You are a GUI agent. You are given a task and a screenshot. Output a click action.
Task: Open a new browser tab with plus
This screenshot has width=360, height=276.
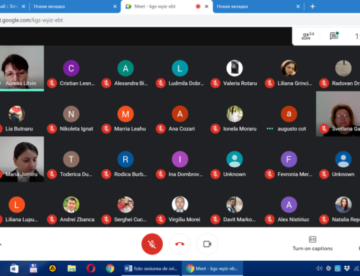[312, 6]
